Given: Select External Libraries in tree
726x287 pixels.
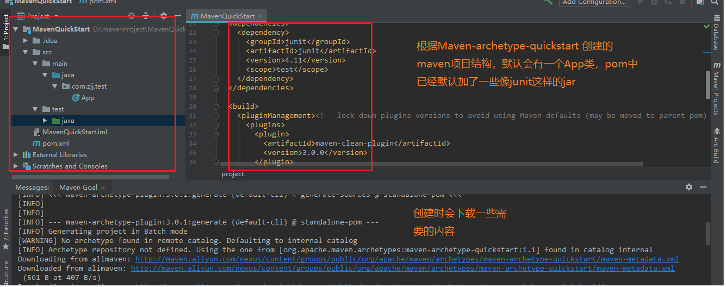Looking at the screenshot, I should tap(59, 155).
